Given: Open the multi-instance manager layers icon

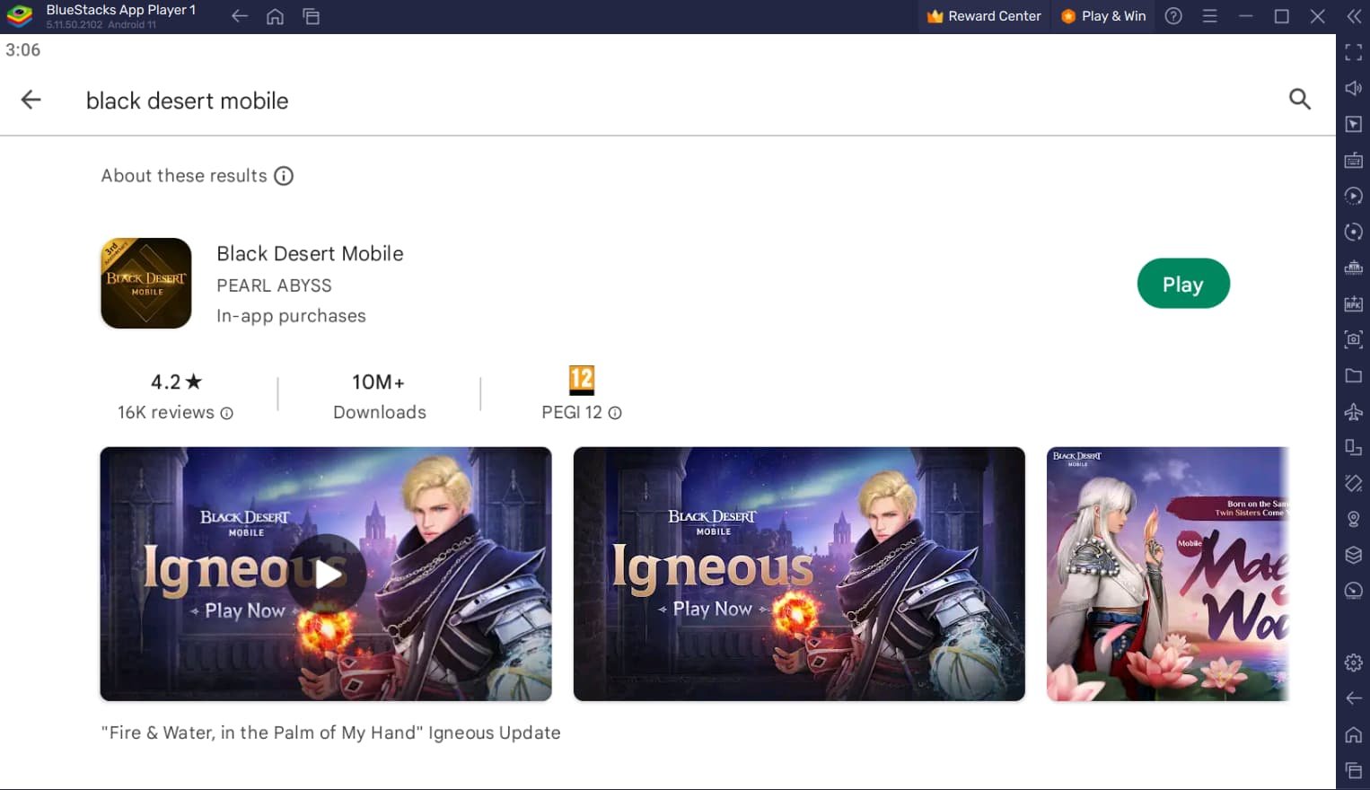Looking at the screenshot, I should 1353,555.
